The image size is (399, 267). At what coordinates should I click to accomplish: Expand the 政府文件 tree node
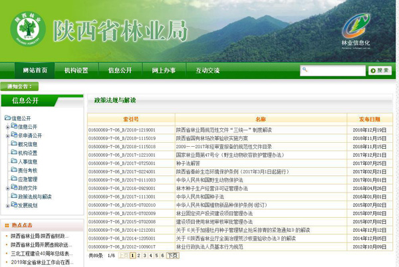pos(7,188)
